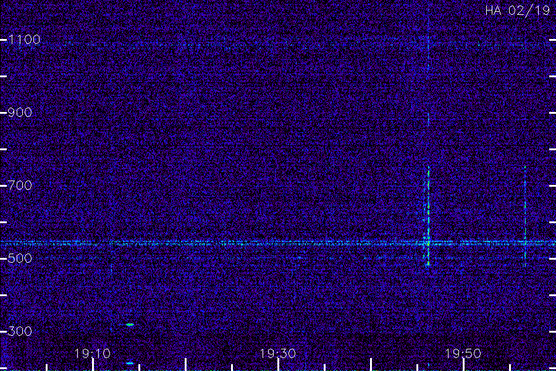The image size is (556, 371).
Task: Click the 19:50 time axis label
Action: (x=463, y=354)
